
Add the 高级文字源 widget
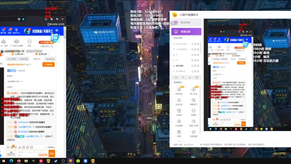[194, 123]
